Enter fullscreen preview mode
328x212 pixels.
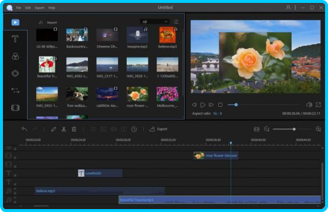coord(318,105)
